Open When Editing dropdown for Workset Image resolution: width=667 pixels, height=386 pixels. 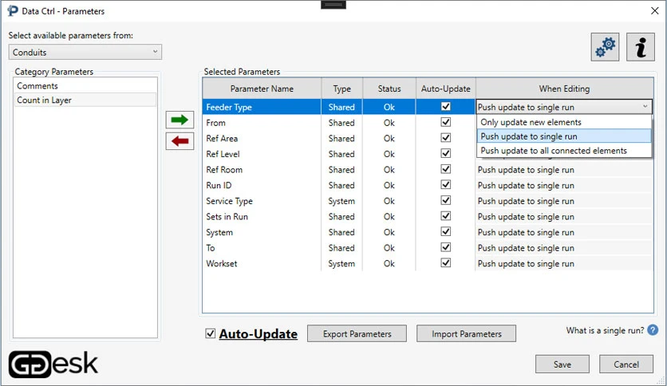(563, 263)
